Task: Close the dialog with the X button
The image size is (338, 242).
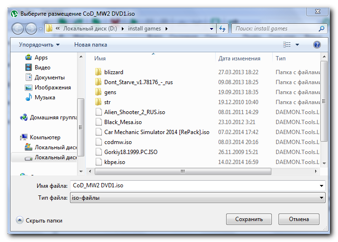Action: pyautogui.click(x=318, y=11)
